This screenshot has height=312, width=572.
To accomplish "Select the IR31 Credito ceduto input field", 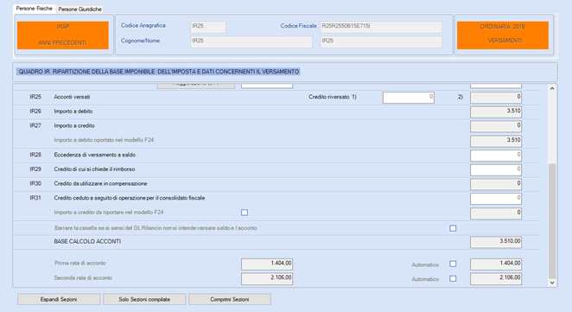I will click(x=496, y=199).
